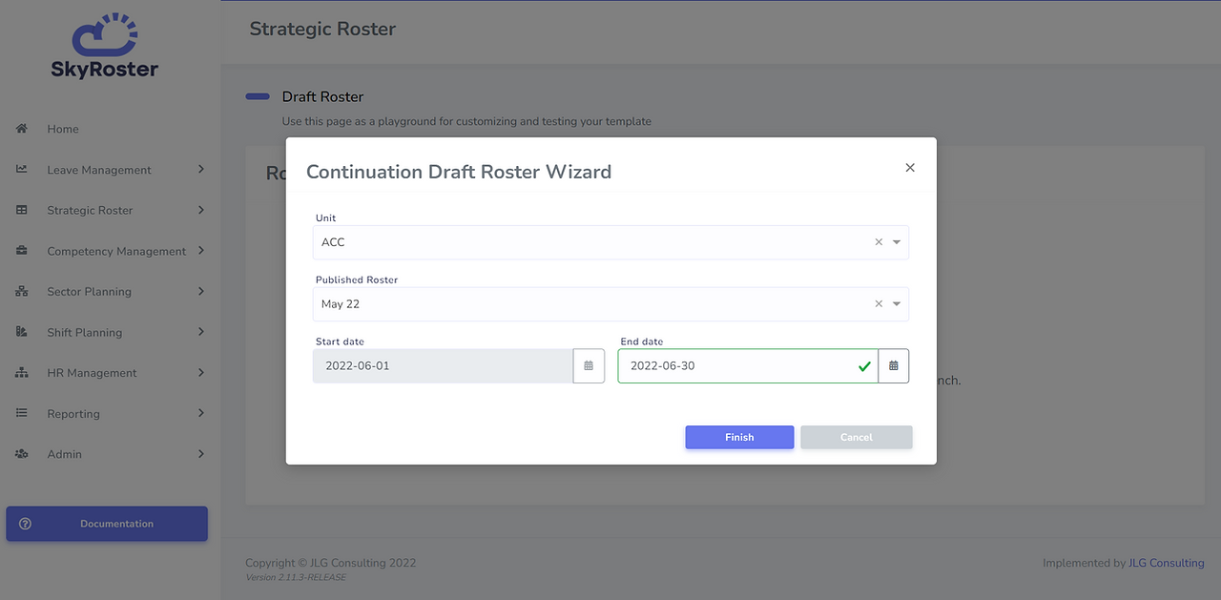Close the Continuation Draft Roster Wizard dialog
Viewport: 1221px width, 600px height.
tap(910, 168)
